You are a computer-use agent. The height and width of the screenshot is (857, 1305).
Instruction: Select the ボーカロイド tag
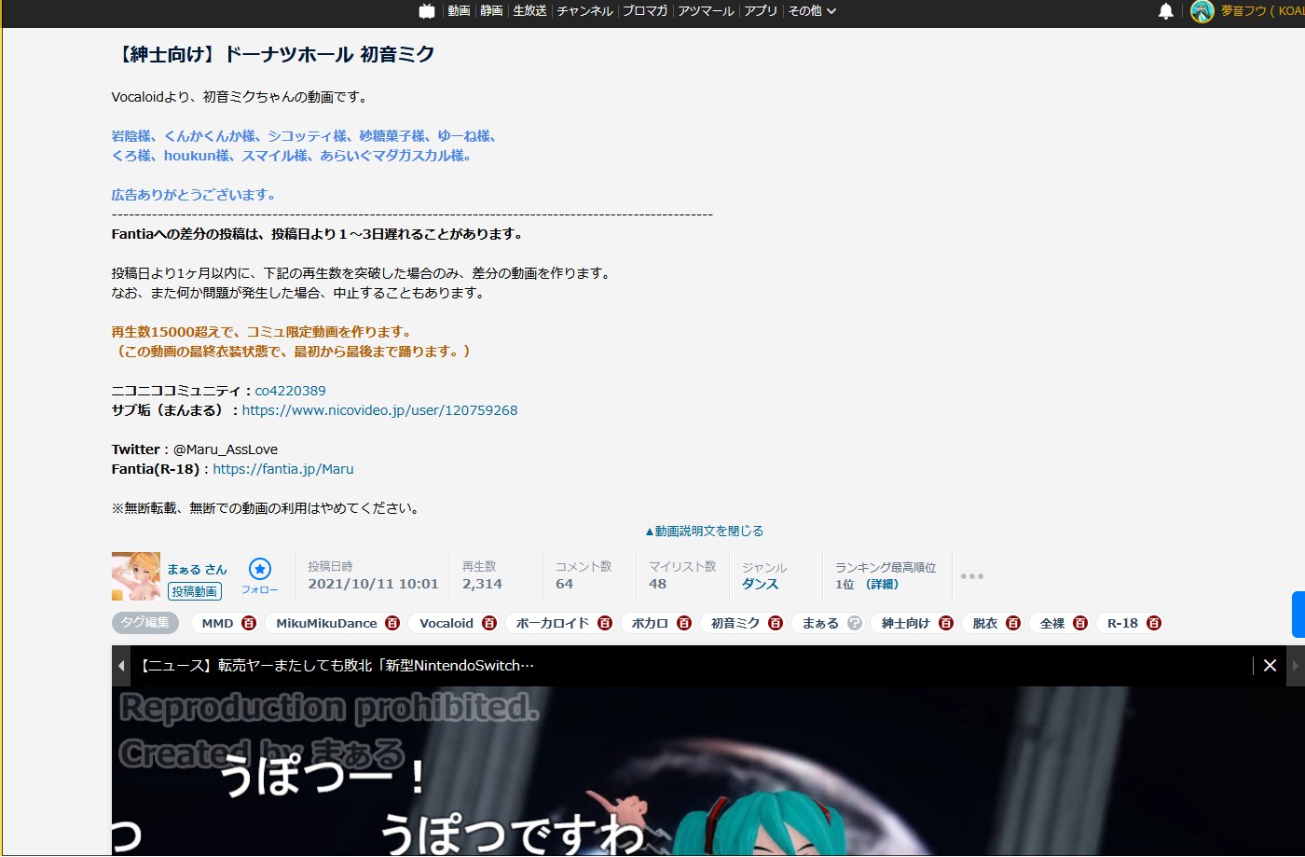point(553,623)
